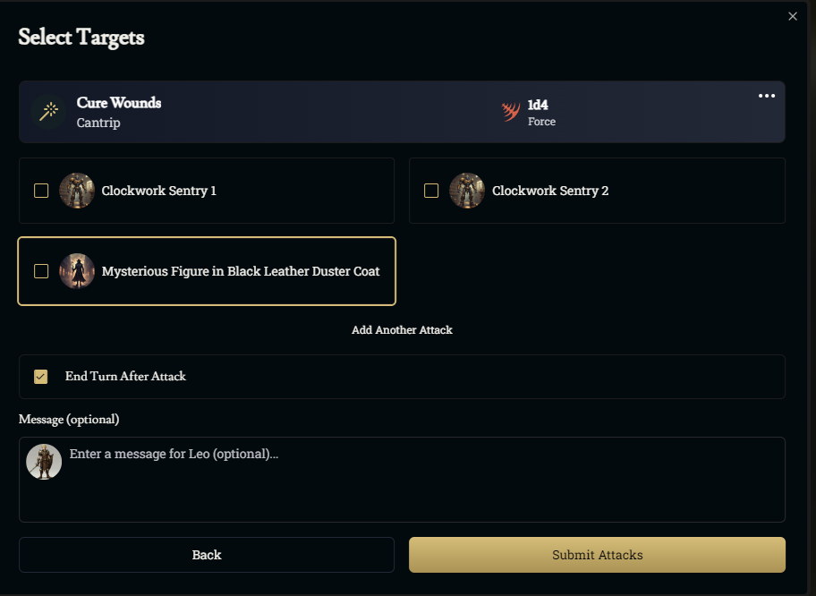
Task: Click Add Another Attack link
Action: coord(402,330)
